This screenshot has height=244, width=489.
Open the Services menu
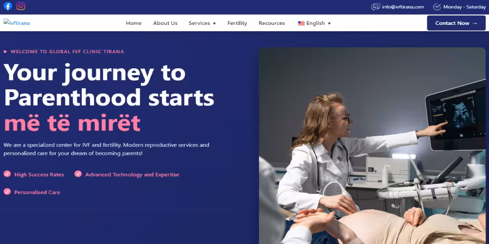click(x=202, y=23)
